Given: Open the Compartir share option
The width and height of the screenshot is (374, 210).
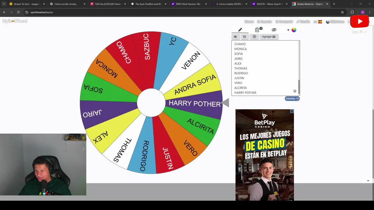Looking at the screenshot, I should [284, 22].
